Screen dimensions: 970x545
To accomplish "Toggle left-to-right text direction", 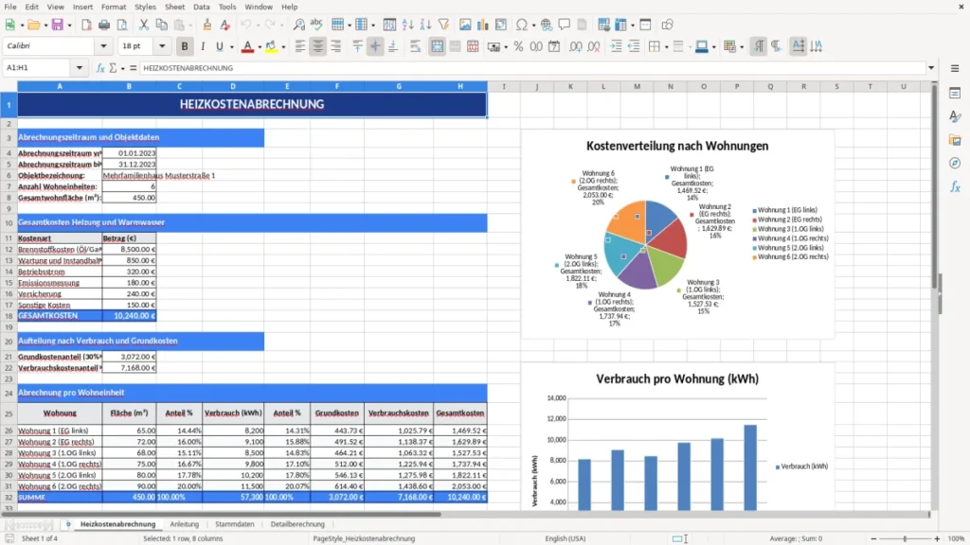I will click(x=759, y=46).
